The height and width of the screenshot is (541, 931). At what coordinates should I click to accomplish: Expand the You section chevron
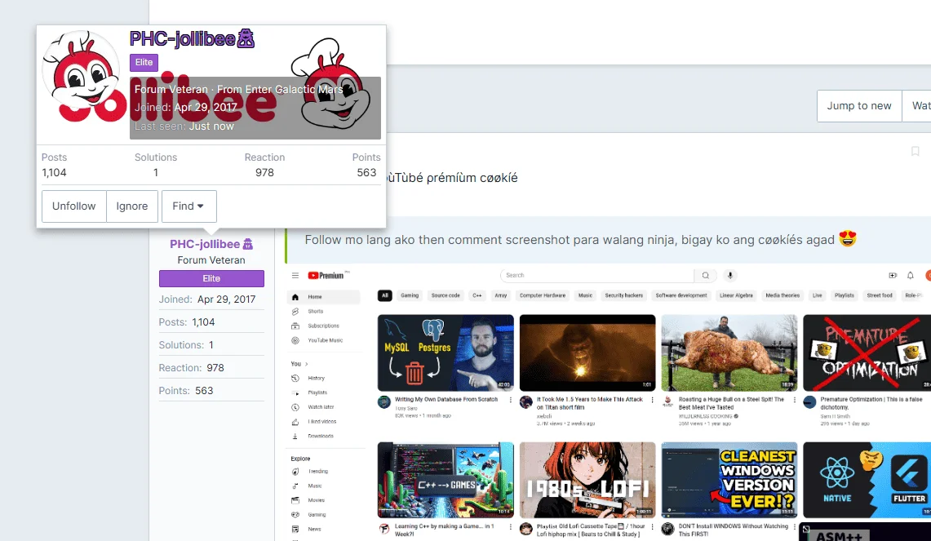(306, 364)
